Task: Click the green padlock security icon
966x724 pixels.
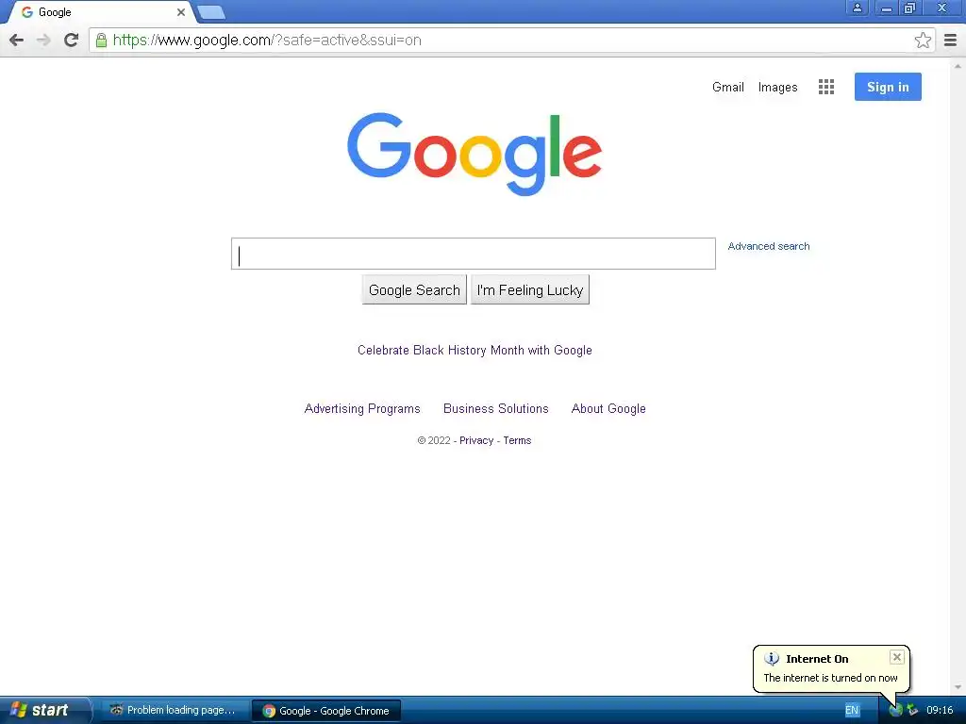Action: pyautogui.click(x=101, y=41)
